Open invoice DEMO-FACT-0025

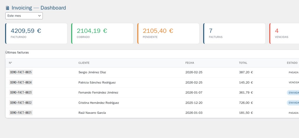[21, 72]
